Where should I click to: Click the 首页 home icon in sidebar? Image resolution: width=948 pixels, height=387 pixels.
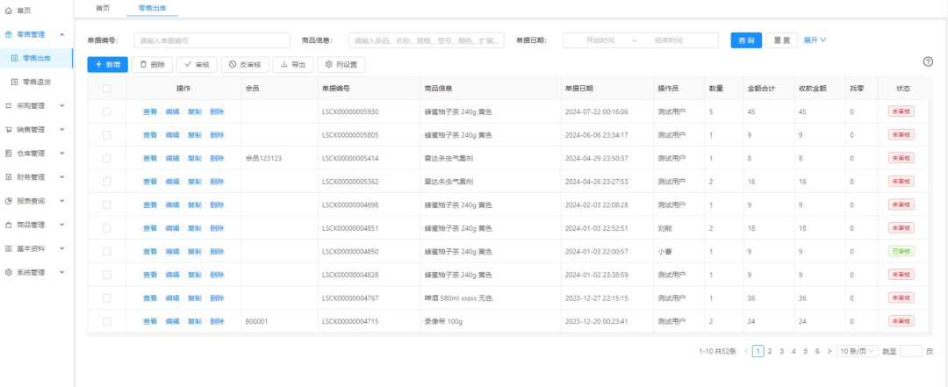9,10
